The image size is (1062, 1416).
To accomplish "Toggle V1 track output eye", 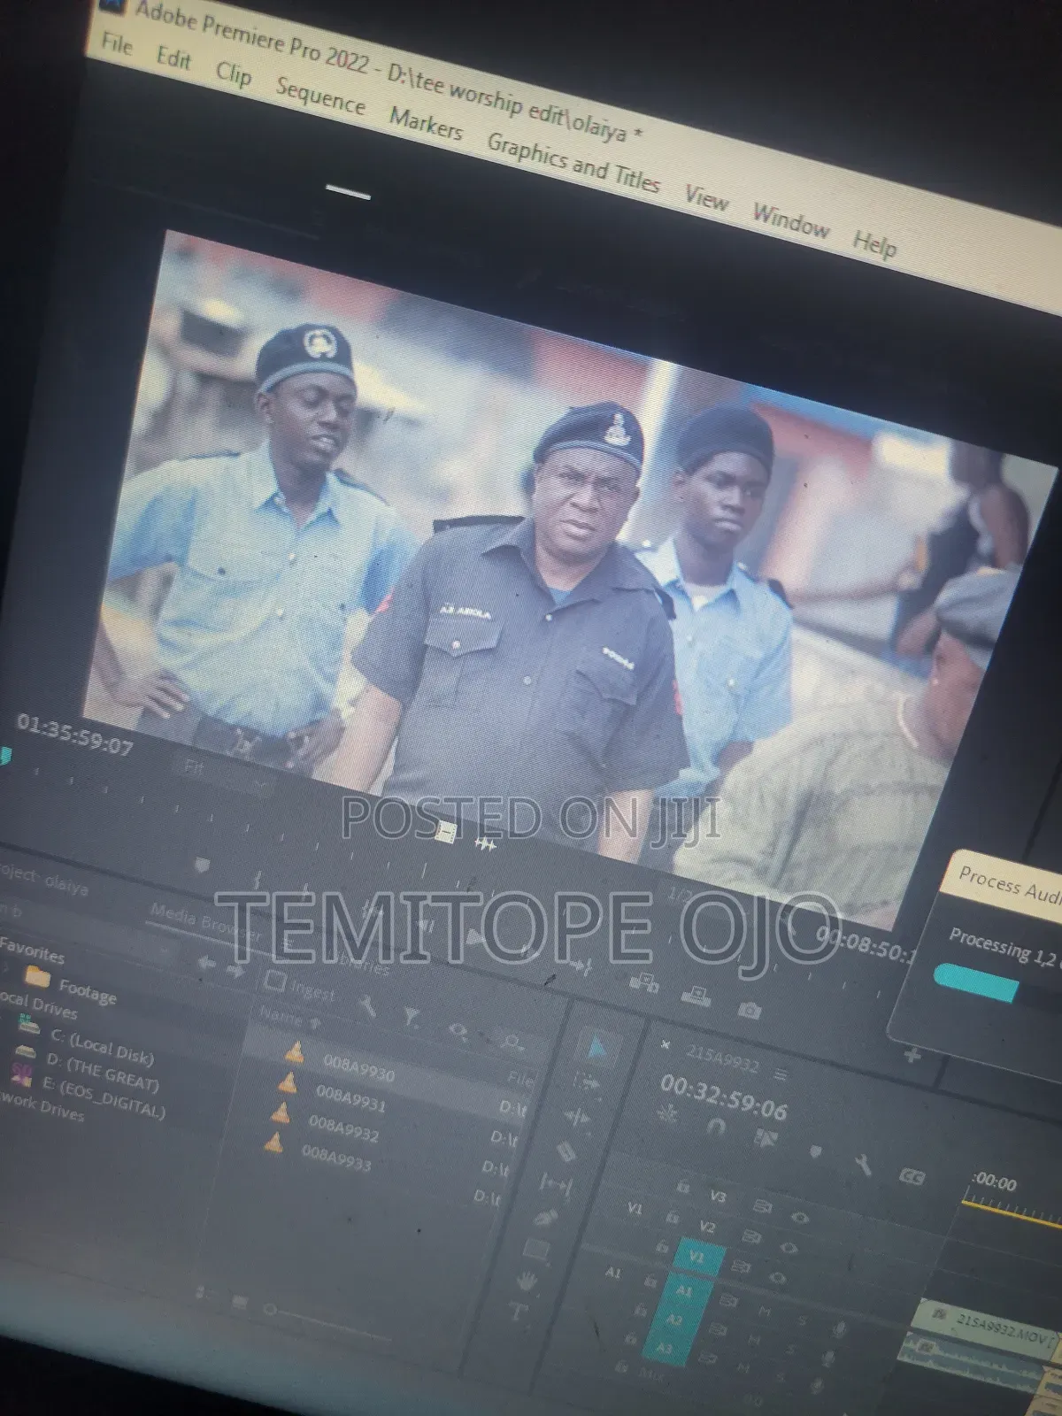I will pyautogui.click(x=778, y=1277).
